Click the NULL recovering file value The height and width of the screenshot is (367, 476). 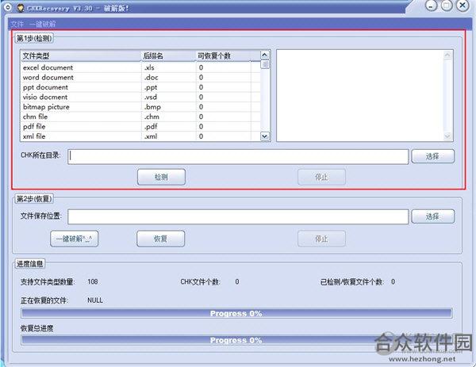[x=95, y=300]
